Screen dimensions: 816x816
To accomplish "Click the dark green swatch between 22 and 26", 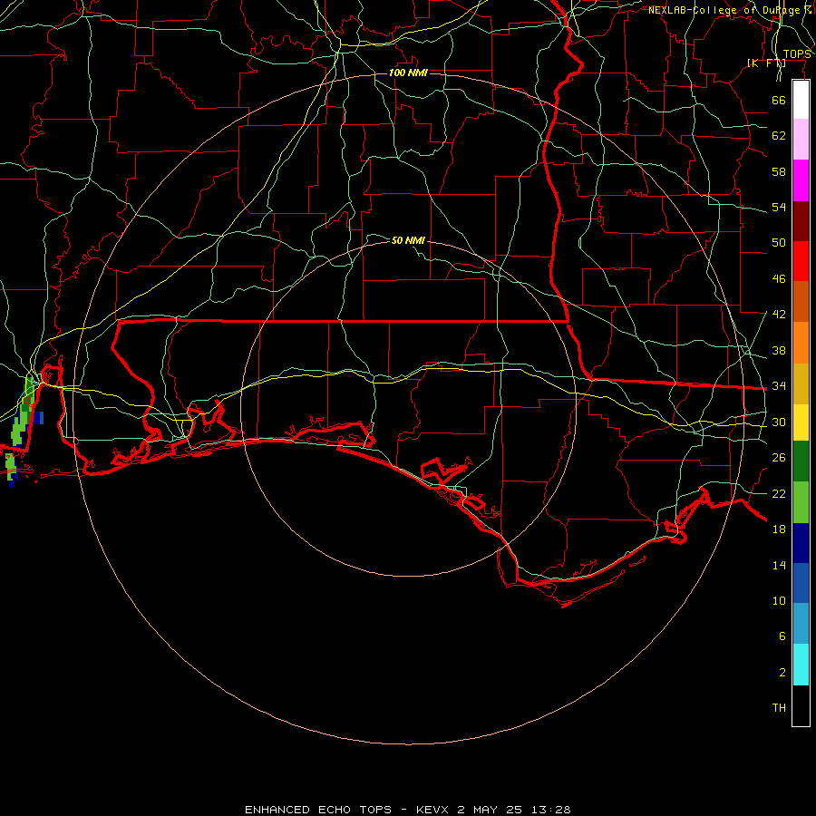I will 801,461.
